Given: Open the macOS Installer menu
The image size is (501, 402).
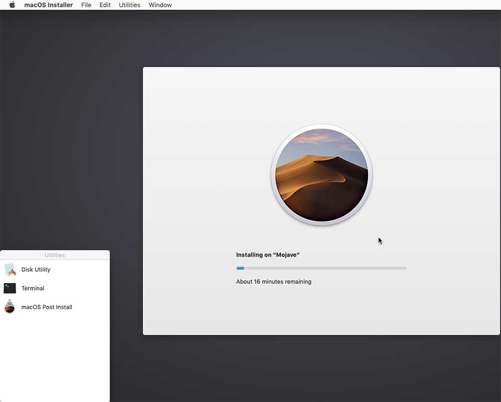Looking at the screenshot, I should tap(48, 5).
